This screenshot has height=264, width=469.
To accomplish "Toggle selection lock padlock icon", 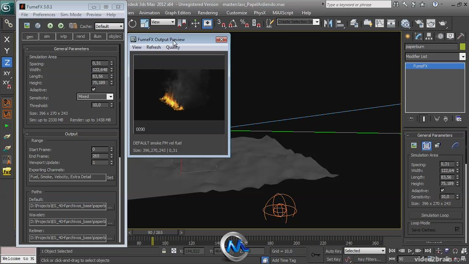I will pos(164,251).
